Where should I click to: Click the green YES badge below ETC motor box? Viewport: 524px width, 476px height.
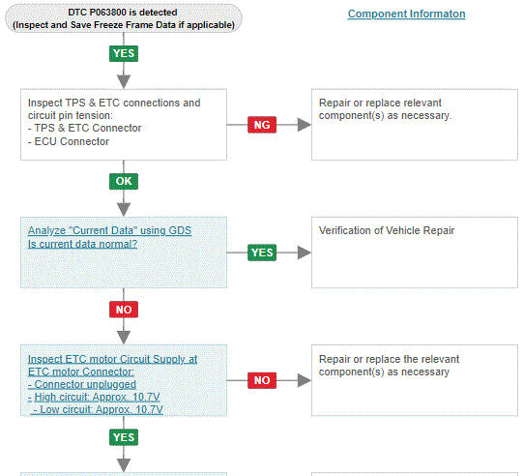tap(124, 437)
